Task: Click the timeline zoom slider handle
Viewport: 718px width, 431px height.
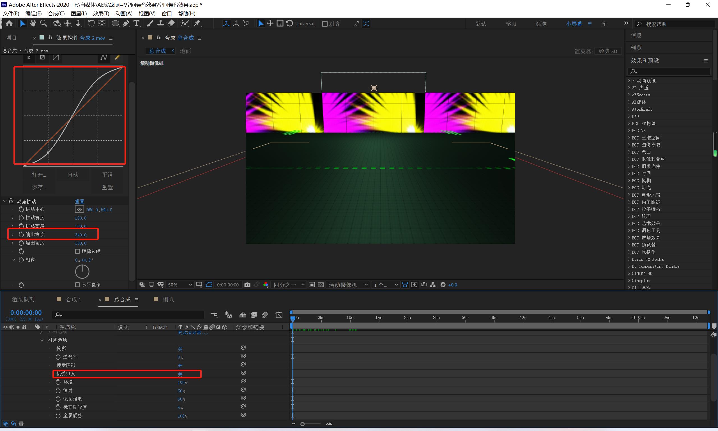Action: (302, 424)
